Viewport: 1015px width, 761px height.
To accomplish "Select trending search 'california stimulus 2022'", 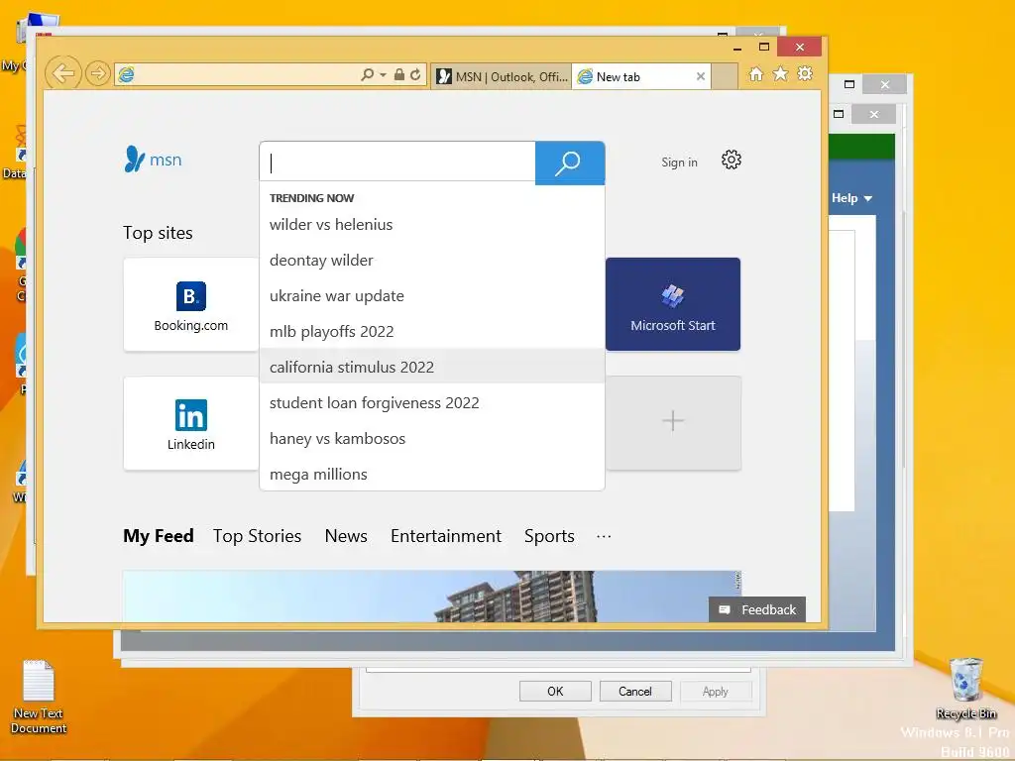I will coord(432,367).
